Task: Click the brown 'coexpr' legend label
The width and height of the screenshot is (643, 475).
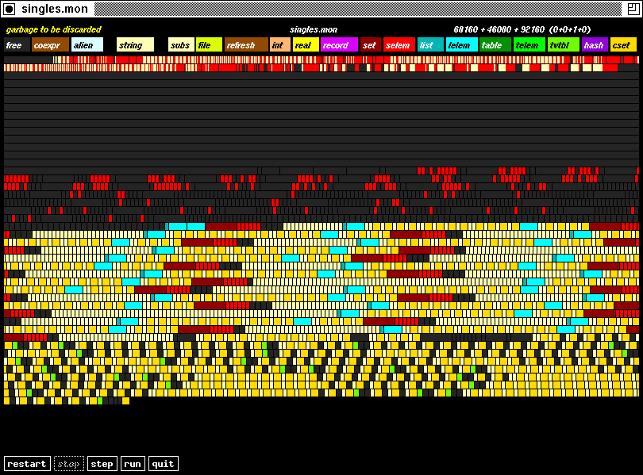Action: pos(50,45)
